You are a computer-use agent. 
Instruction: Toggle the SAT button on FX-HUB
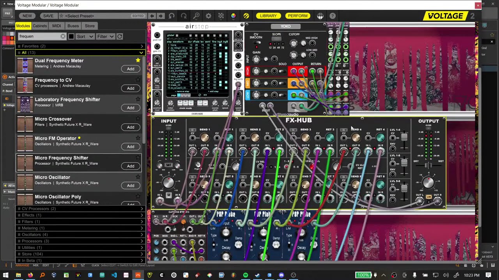point(168,165)
